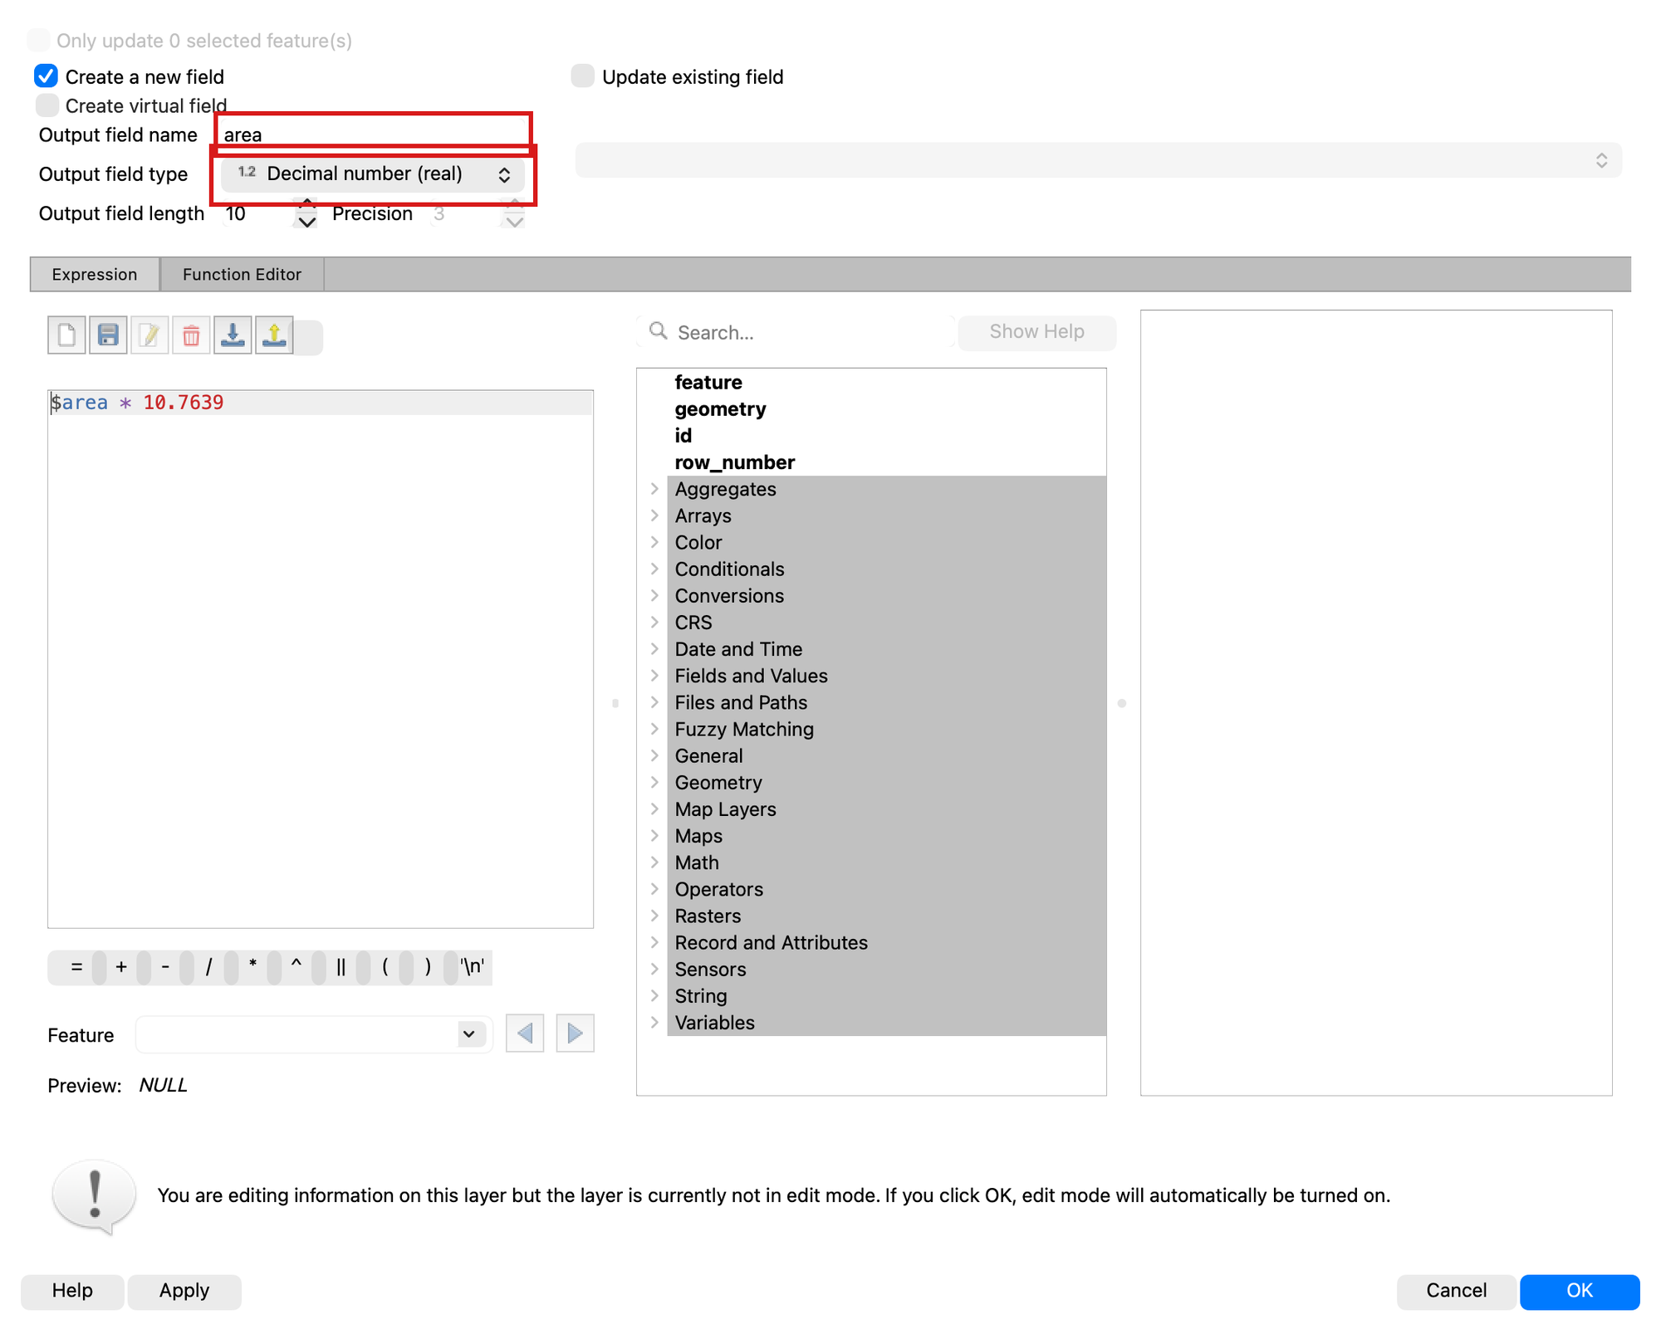Expand the Fields and Values group
Screen dimensions: 1661x1334
654,676
